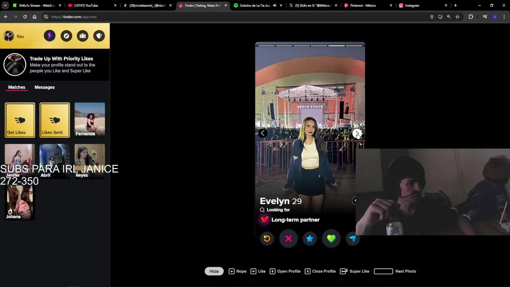
Task: Bookmark this page with the star icon
Action: pos(457,17)
